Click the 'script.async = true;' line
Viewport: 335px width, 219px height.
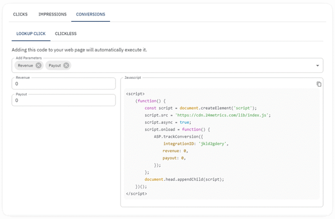pos(168,122)
